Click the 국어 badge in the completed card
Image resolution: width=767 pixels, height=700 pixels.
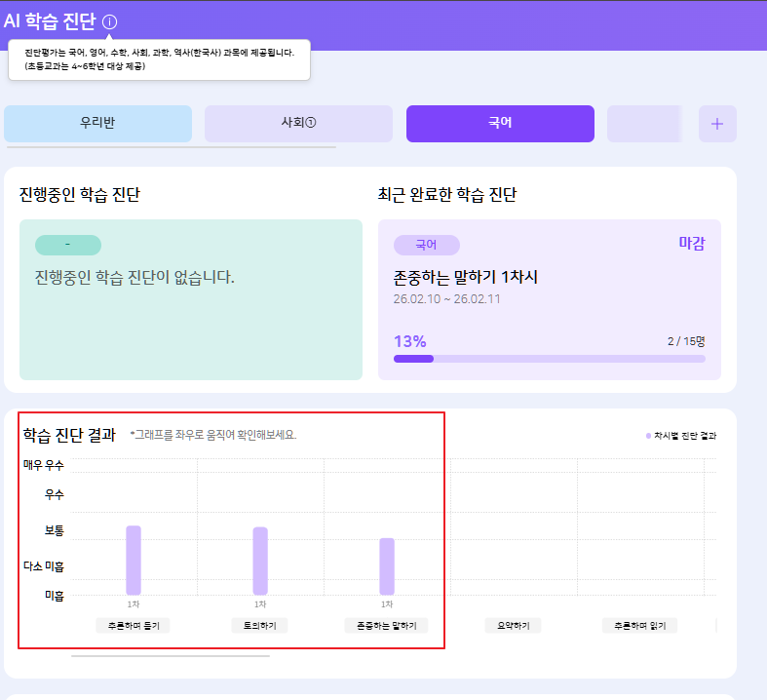pyautogui.click(x=426, y=245)
